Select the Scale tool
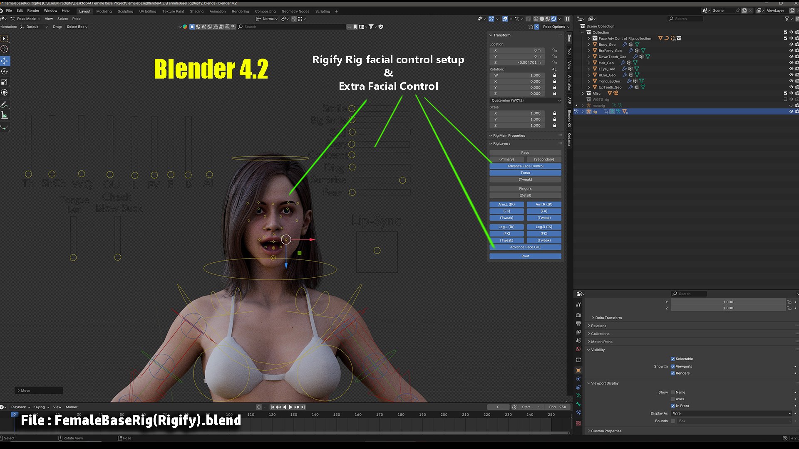This screenshot has height=449, width=799. [5, 82]
